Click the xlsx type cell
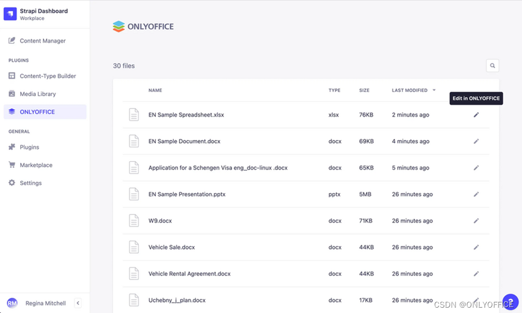This screenshot has width=522, height=313. coord(333,114)
